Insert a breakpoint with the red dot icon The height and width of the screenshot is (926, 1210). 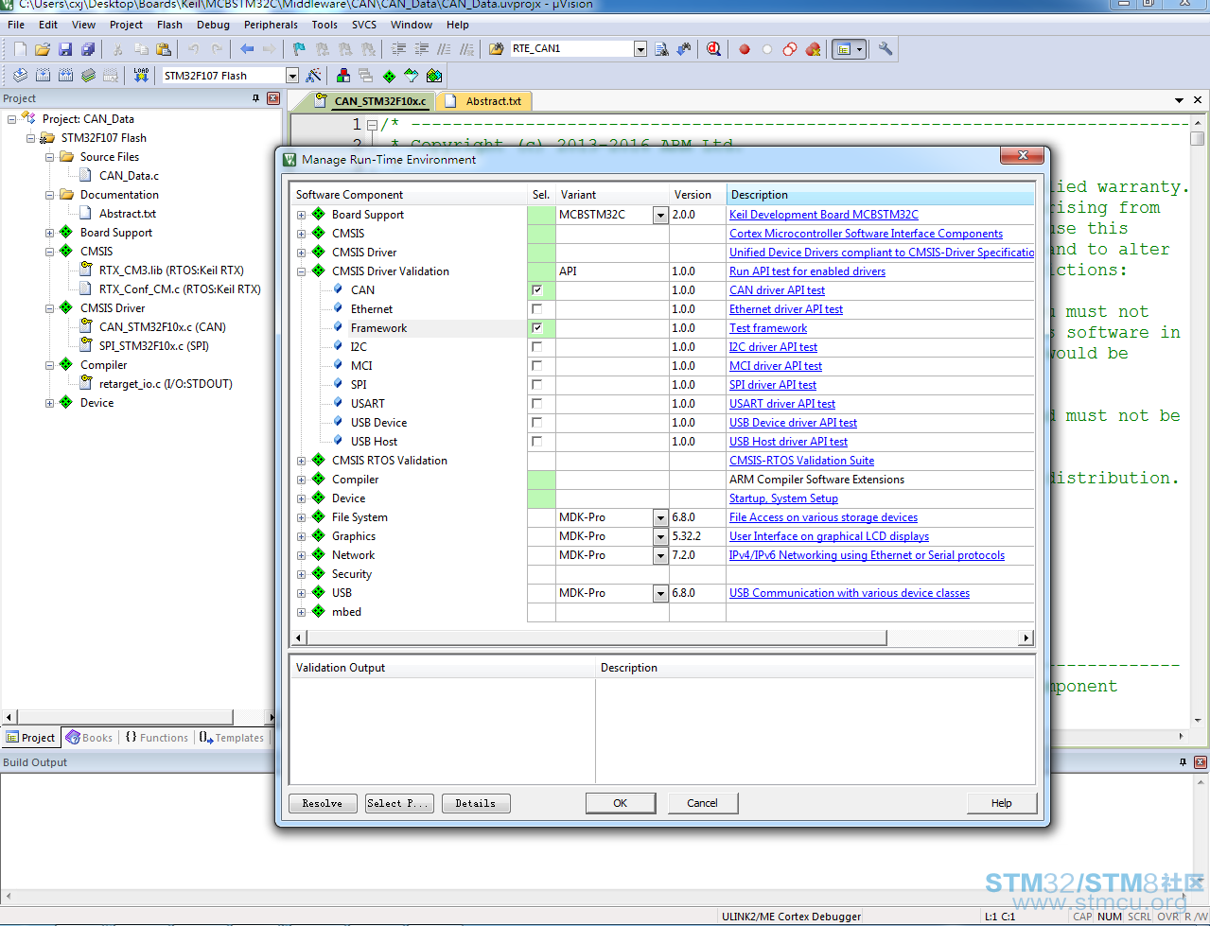pos(745,49)
